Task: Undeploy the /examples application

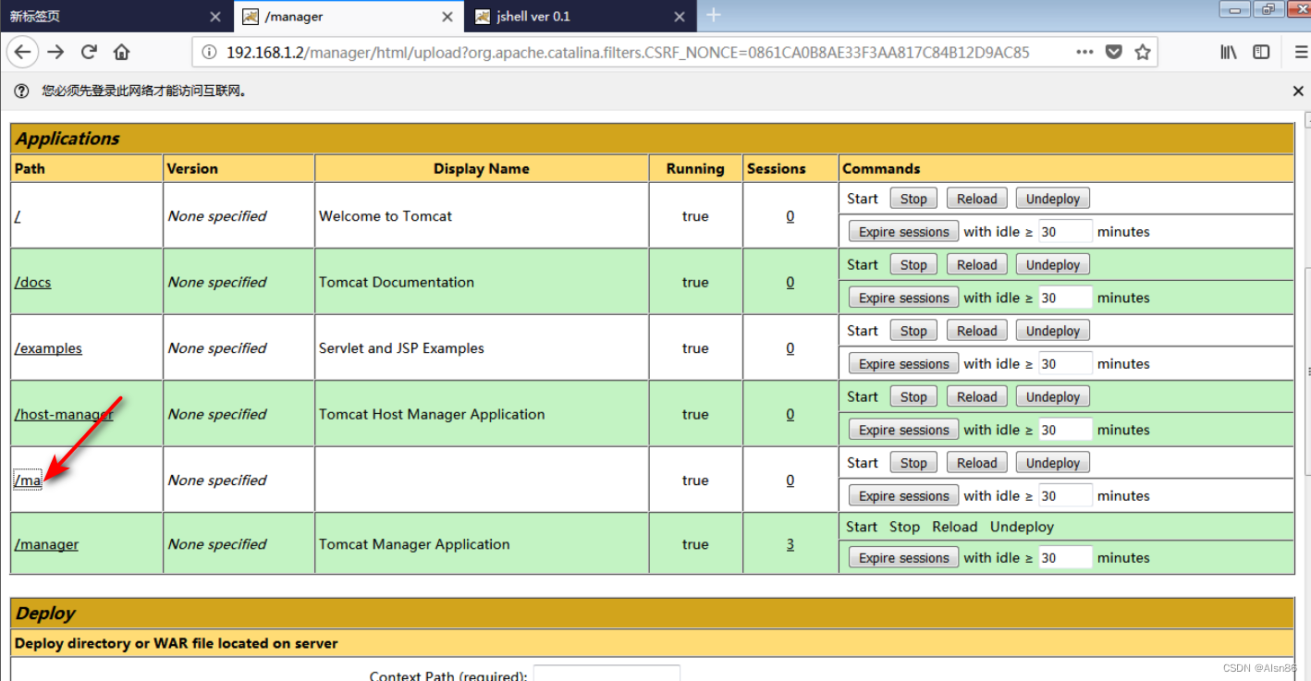Action: pyautogui.click(x=1052, y=331)
